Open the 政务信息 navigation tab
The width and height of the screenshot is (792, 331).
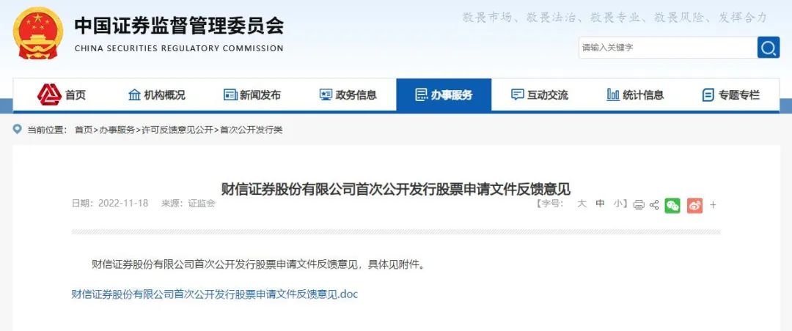pos(348,95)
